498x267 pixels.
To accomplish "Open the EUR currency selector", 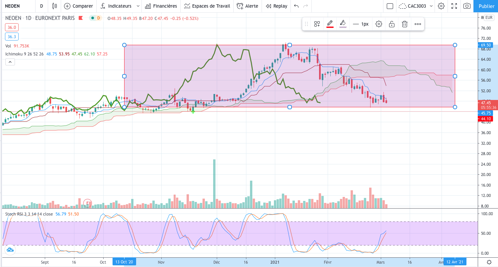I will pos(489,18).
